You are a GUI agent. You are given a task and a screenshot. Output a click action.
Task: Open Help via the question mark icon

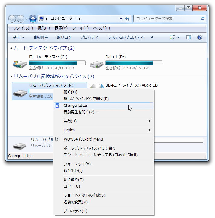coord(199,37)
